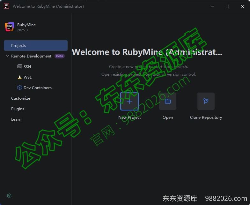Screen dimensions: 250x205
Task: Click the New Project text label
Action: tap(129, 118)
